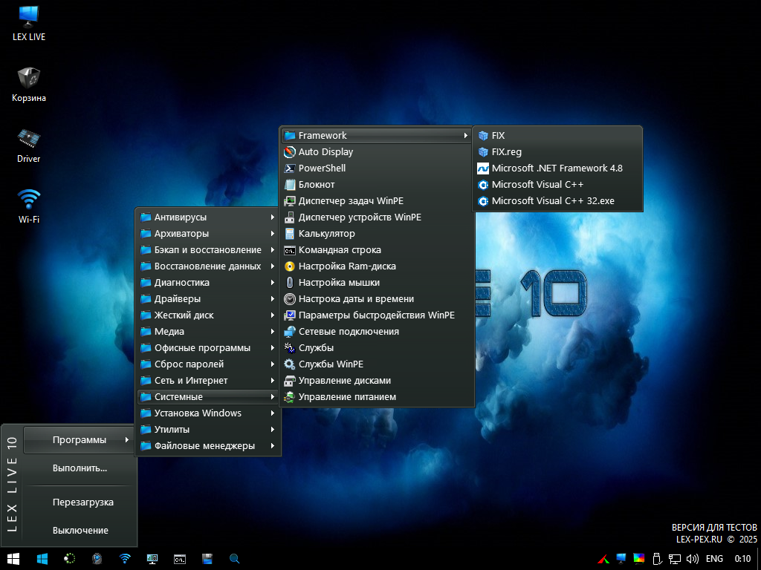Click the Wi-Fi icon in the taskbar

[x=125, y=559]
